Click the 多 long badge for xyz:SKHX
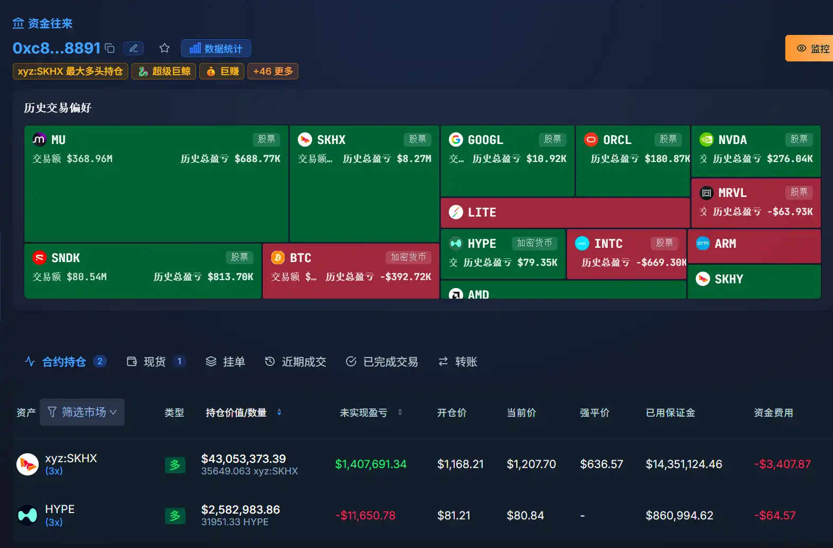The height and width of the screenshot is (548, 833). tap(175, 465)
